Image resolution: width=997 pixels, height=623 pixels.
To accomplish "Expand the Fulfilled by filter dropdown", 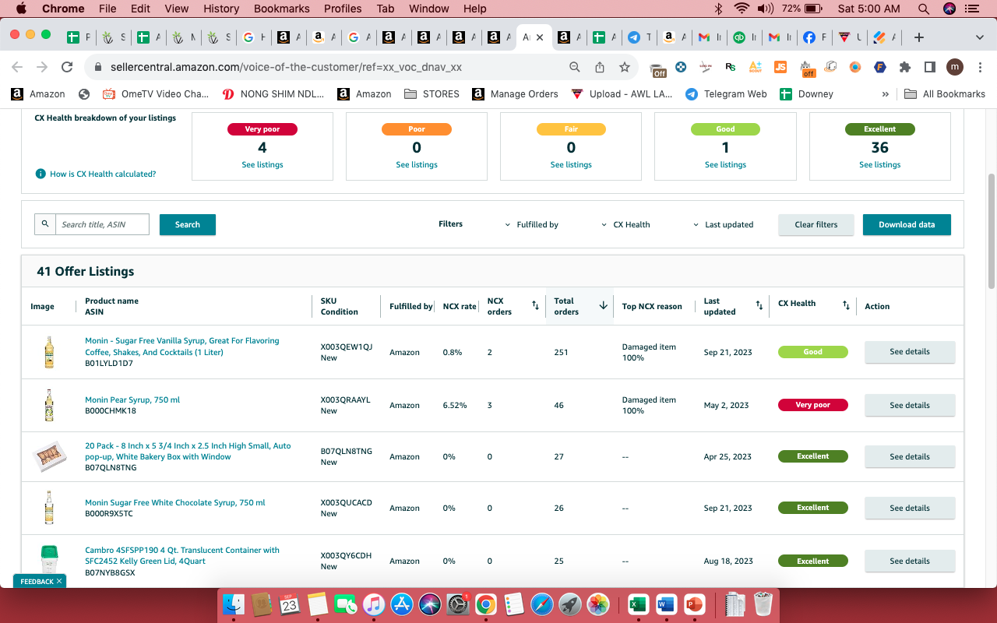I will [532, 224].
